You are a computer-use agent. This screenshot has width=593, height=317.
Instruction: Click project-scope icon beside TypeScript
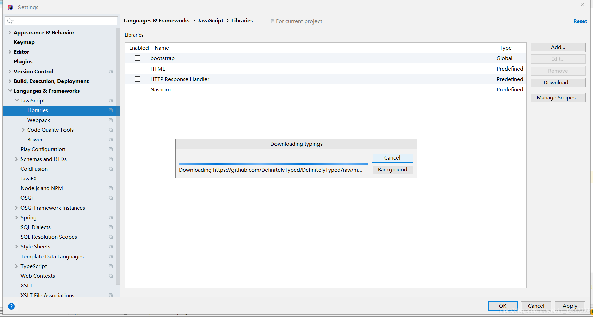point(111,266)
